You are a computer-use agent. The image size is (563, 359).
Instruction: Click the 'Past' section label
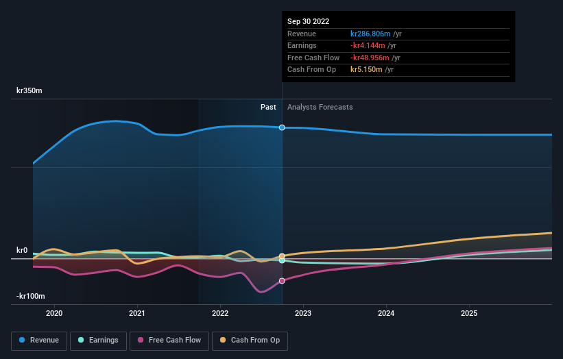coord(268,108)
